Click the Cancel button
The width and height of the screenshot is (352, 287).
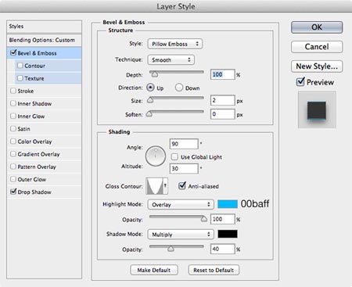pyautogui.click(x=317, y=47)
